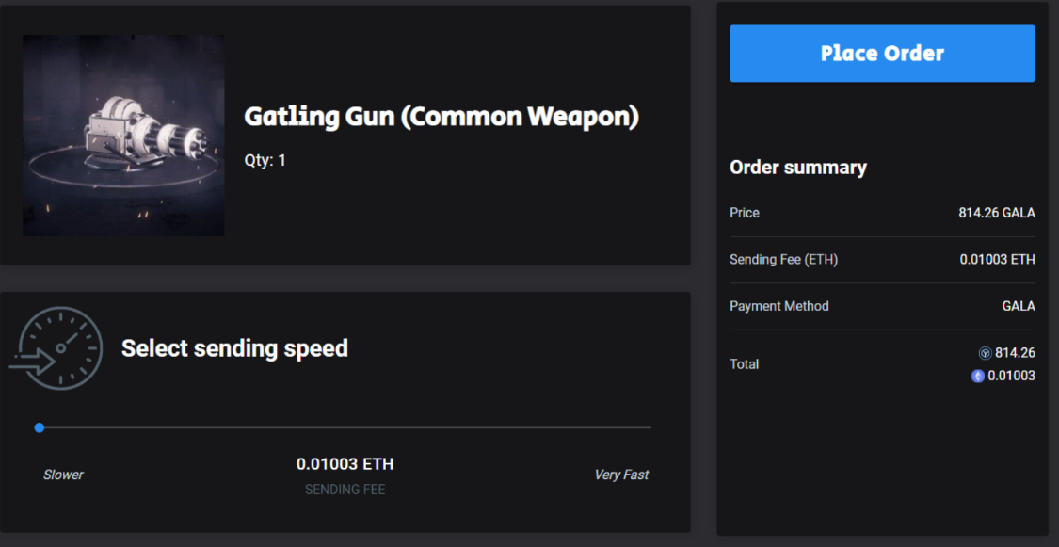Click the Place Order button
The height and width of the screenshot is (547, 1059).
[882, 54]
